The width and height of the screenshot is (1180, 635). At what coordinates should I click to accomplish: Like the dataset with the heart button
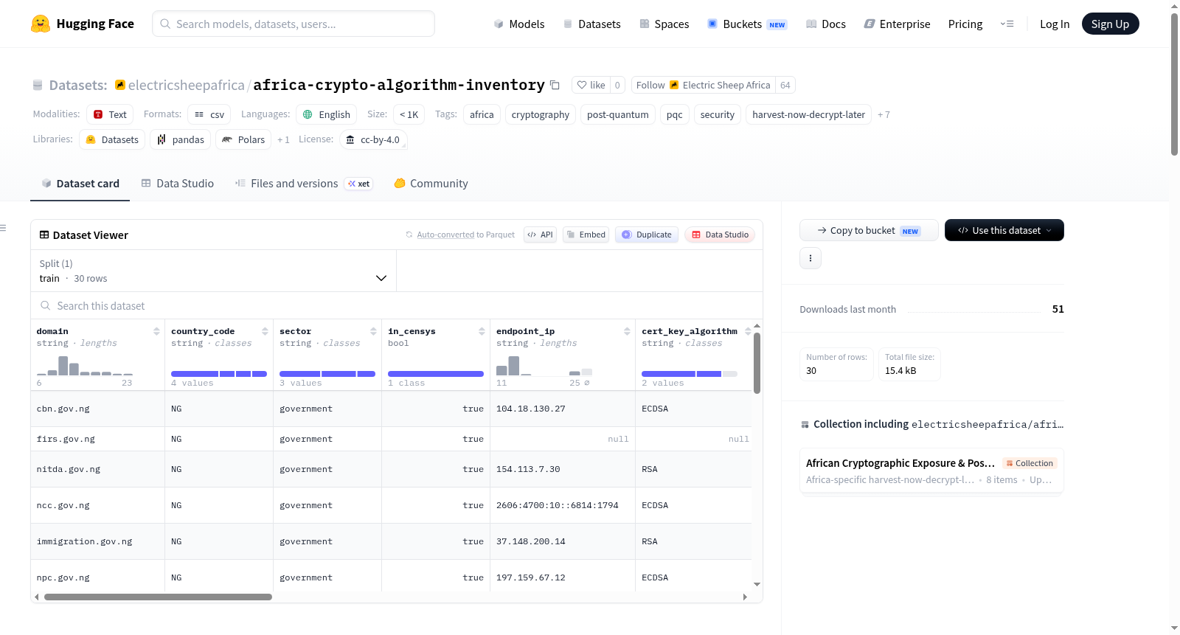tap(591, 85)
